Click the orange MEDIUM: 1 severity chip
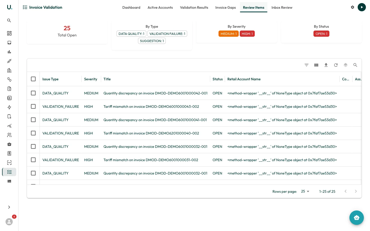The height and width of the screenshot is (231, 370). (x=228, y=34)
